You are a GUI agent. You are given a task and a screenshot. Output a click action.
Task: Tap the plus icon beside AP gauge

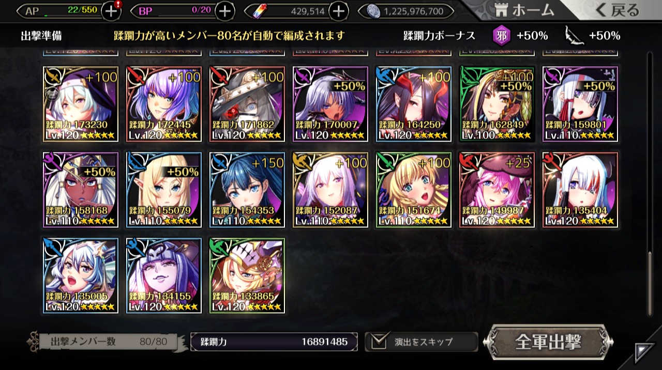pyautogui.click(x=111, y=10)
